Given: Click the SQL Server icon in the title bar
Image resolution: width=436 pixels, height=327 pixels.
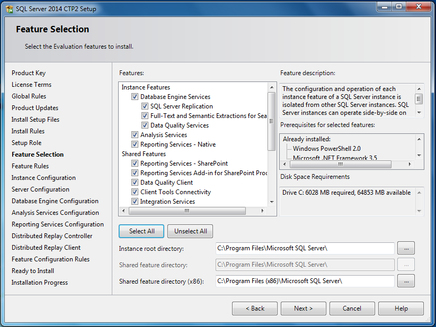Looking at the screenshot, I should [x=8, y=7].
